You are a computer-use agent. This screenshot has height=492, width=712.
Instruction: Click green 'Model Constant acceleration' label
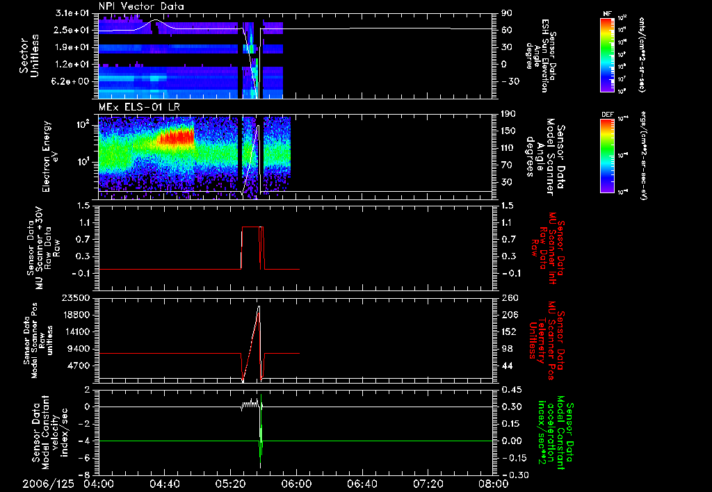(x=556, y=432)
